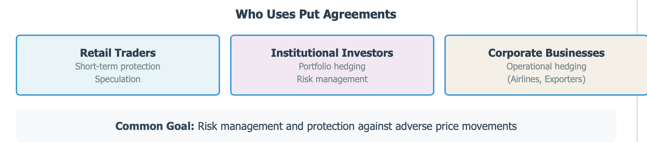Click 'Operational hedging' under Corporate Businesses
This screenshot has width=647, height=142.
(x=547, y=66)
